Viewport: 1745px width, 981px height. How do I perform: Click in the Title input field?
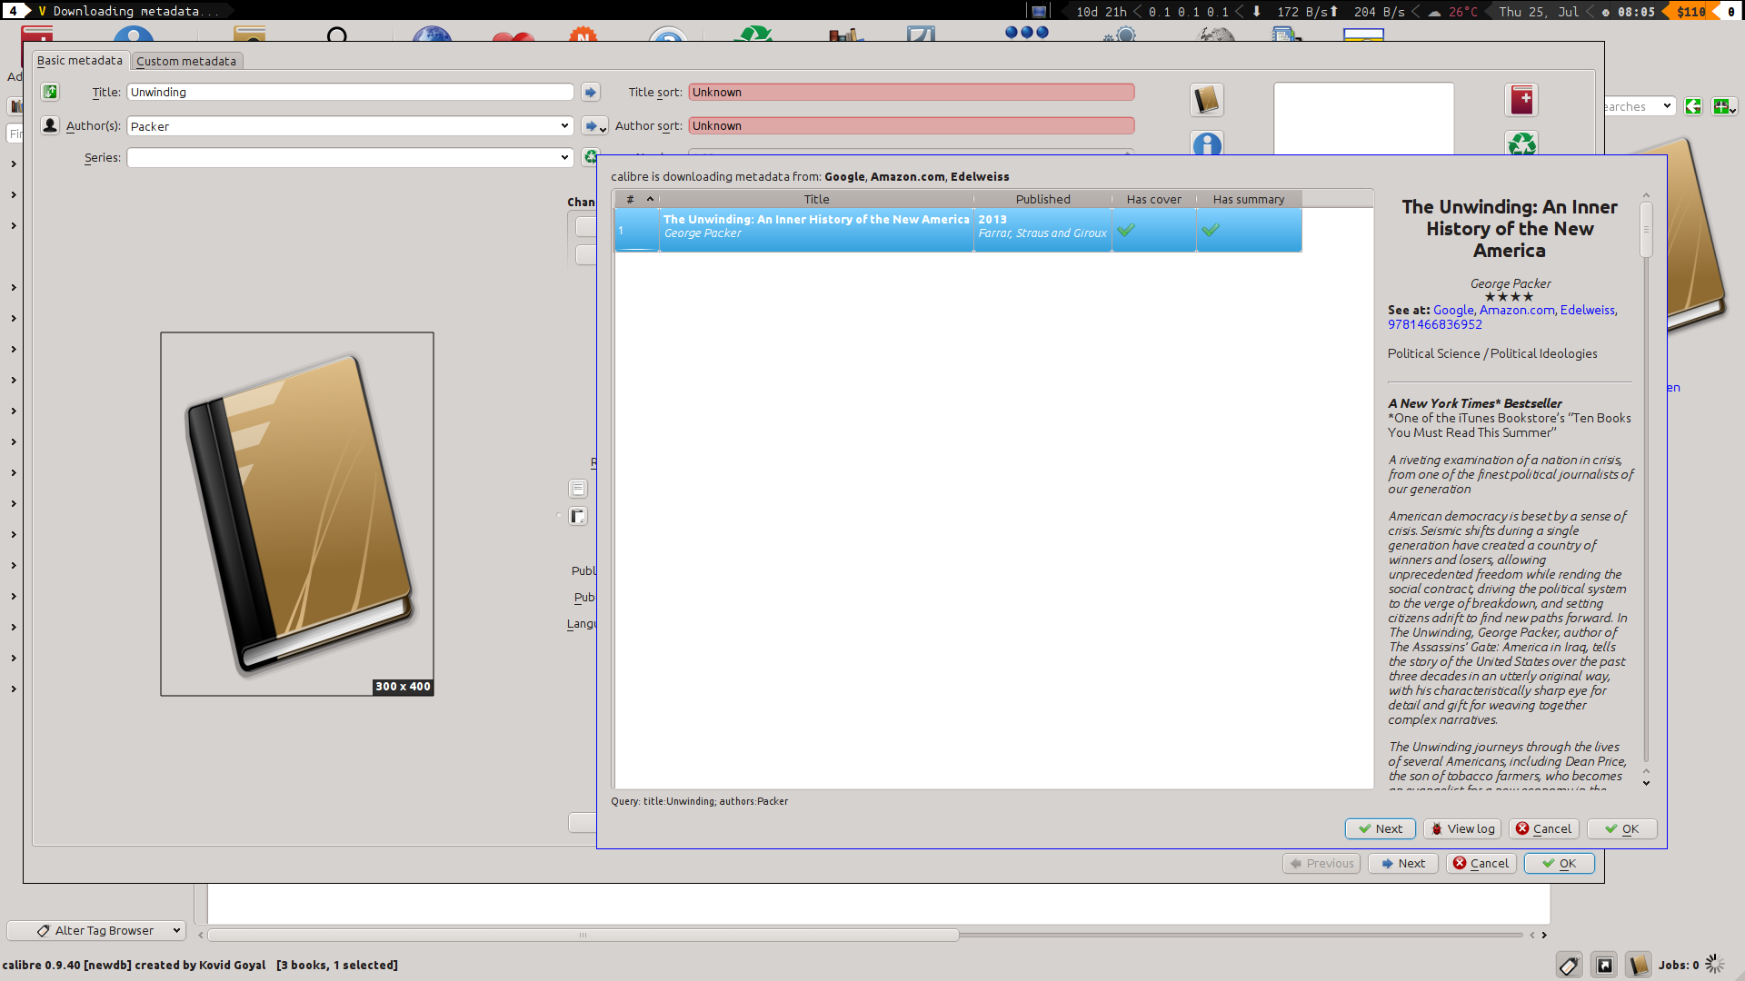[x=350, y=92]
